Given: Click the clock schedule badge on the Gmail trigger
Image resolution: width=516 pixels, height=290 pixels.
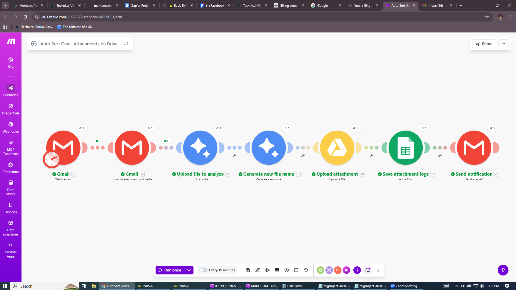Looking at the screenshot, I should pos(52,159).
